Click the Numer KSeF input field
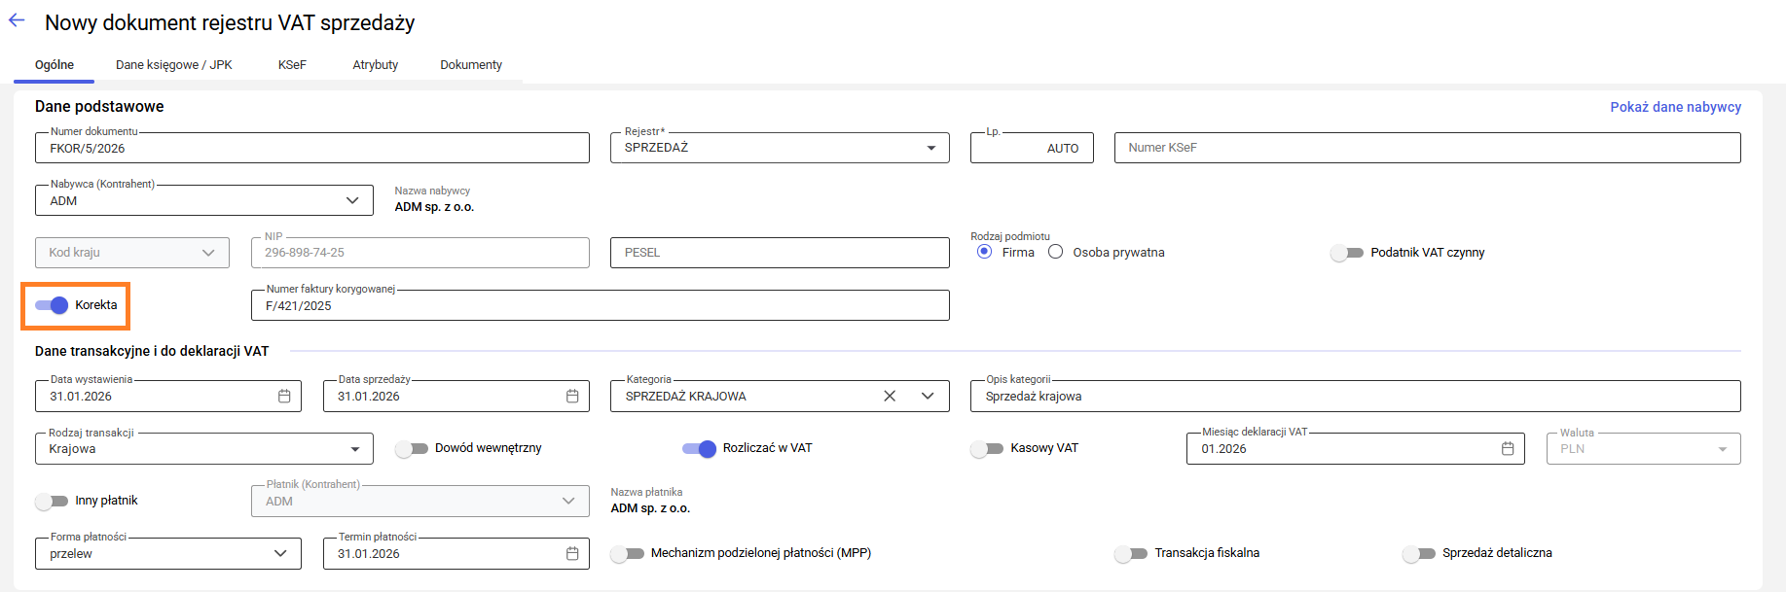The width and height of the screenshot is (1786, 592). coord(1427,148)
